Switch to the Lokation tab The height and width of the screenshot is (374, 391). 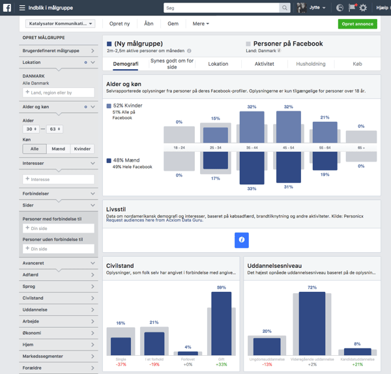coord(218,64)
